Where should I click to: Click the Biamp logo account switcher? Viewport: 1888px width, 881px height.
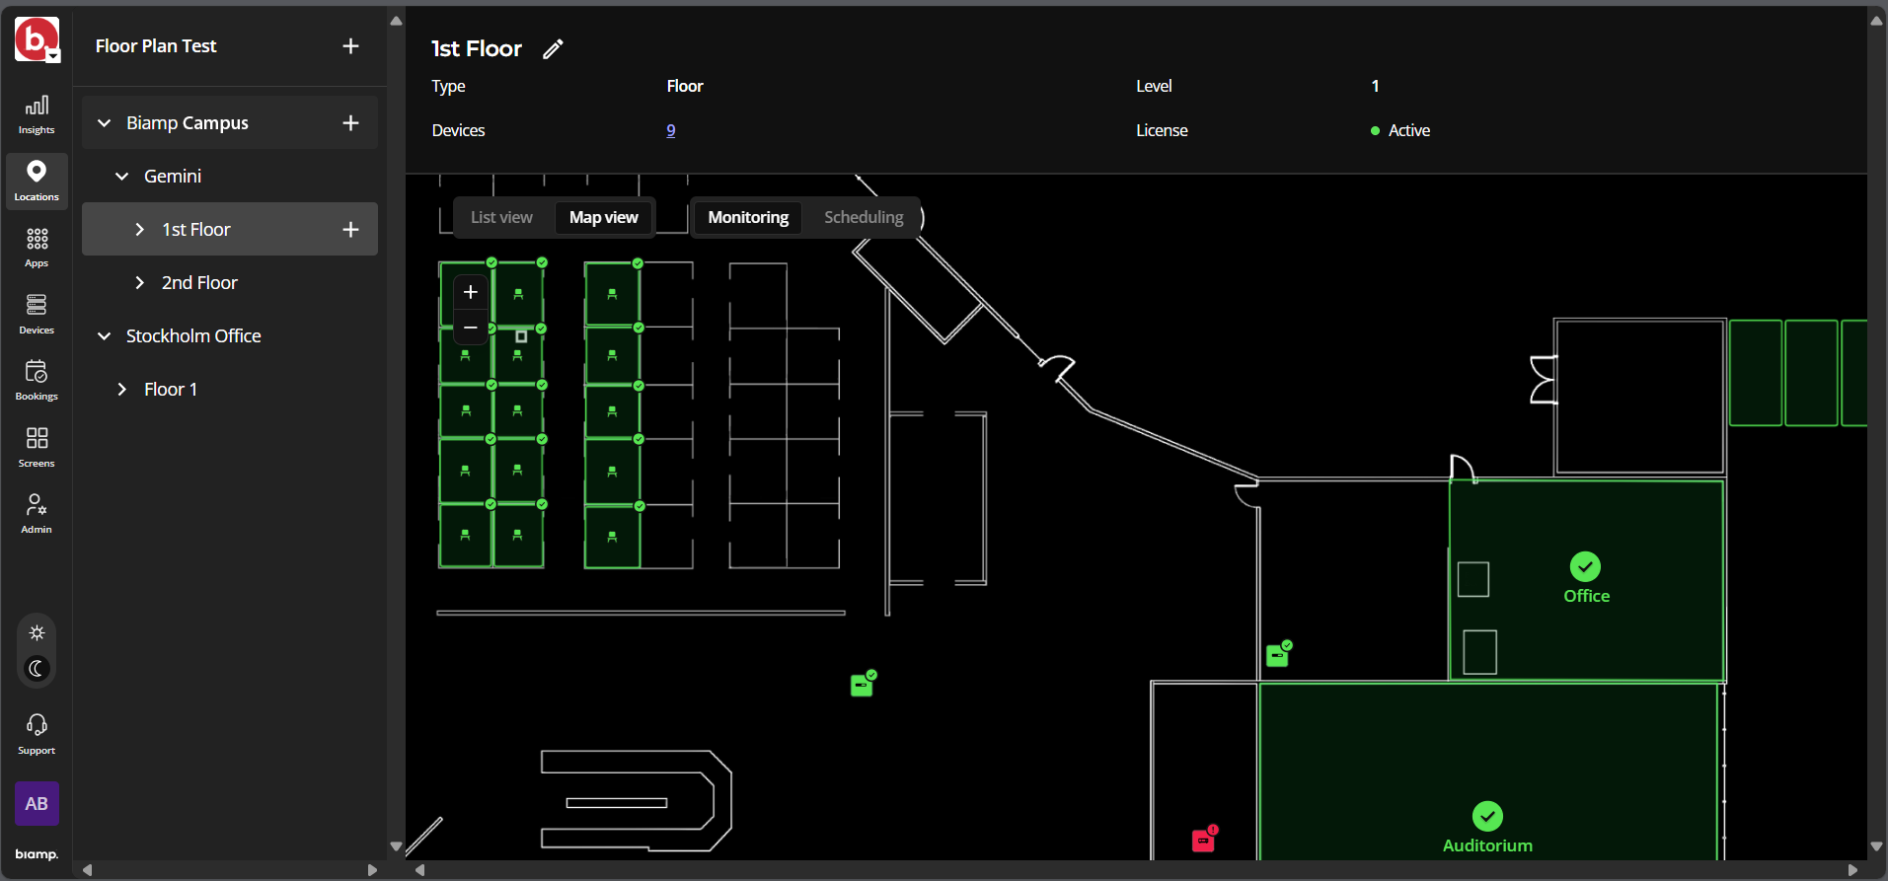(x=37, y=39)
